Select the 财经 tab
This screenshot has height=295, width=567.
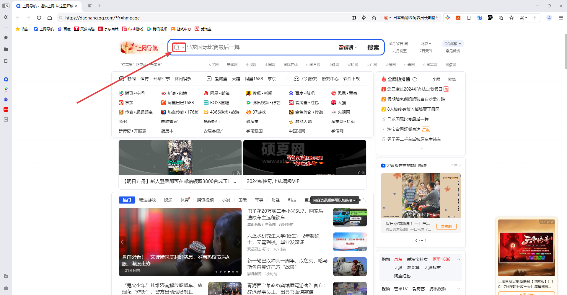pyautogui.click(x=276, y=200)
